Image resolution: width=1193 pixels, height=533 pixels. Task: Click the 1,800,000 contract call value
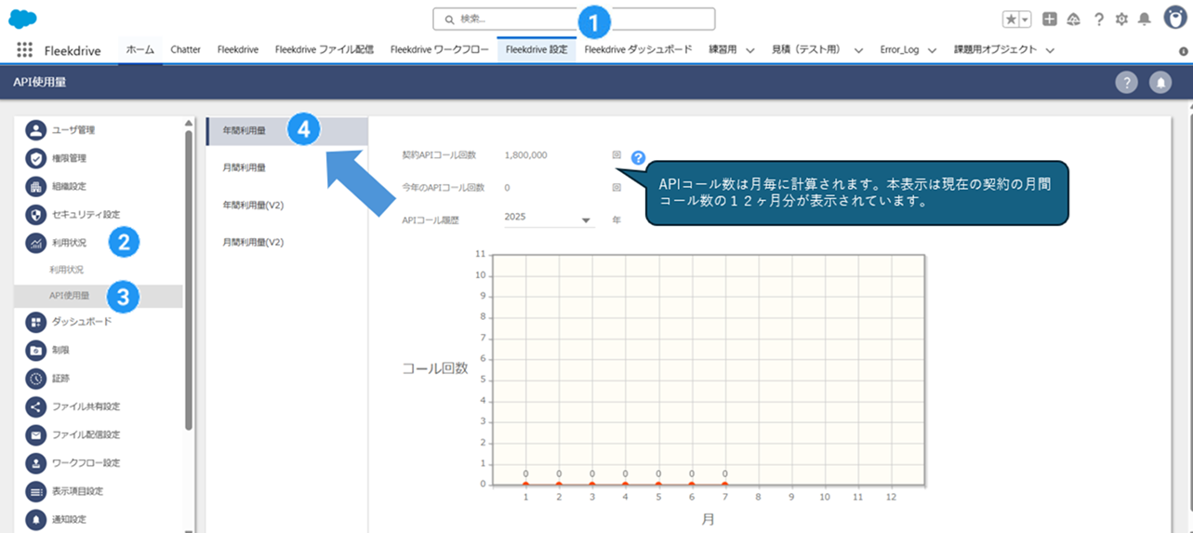(x=525, y=155)
